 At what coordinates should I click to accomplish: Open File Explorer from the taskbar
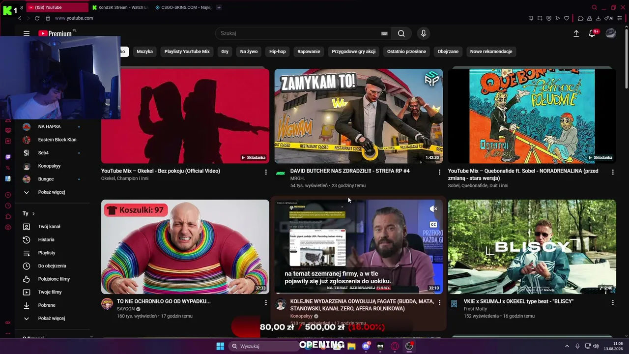[352, 346]
